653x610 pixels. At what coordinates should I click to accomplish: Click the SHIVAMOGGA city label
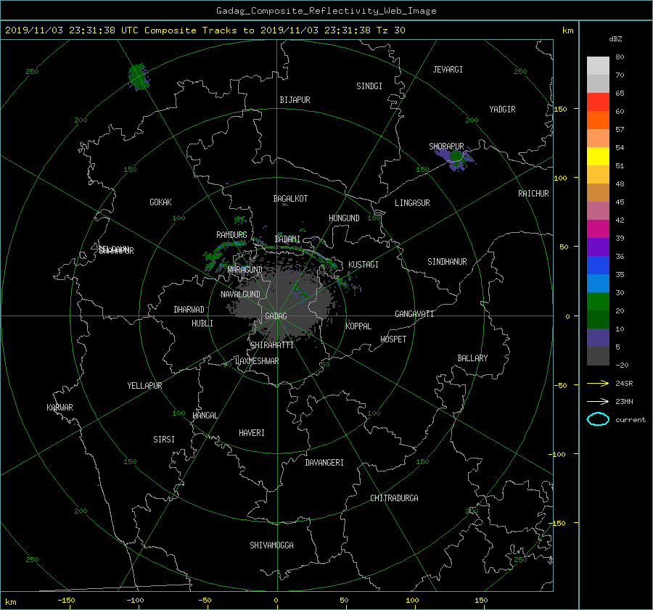tap(271, 545)
